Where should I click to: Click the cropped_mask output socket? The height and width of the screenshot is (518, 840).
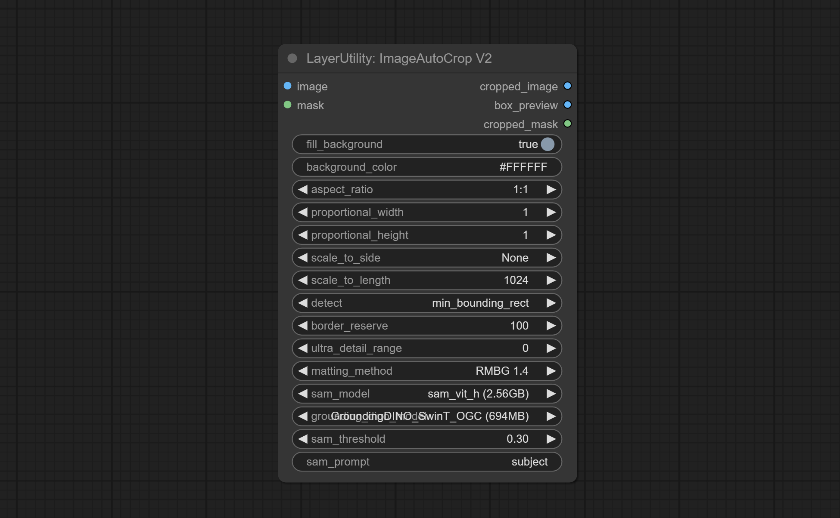tap(567, 124)
